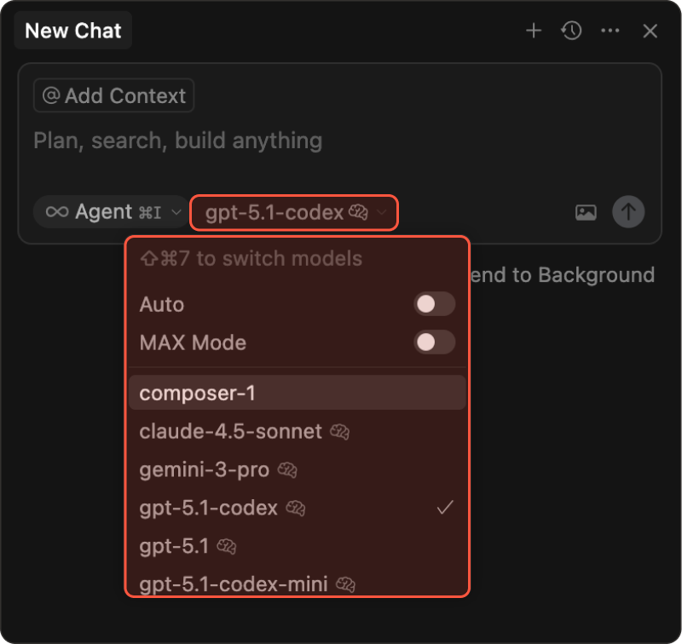Pick the gpt-5.1 model entry

pyautogui.click(x=174, y=547)
